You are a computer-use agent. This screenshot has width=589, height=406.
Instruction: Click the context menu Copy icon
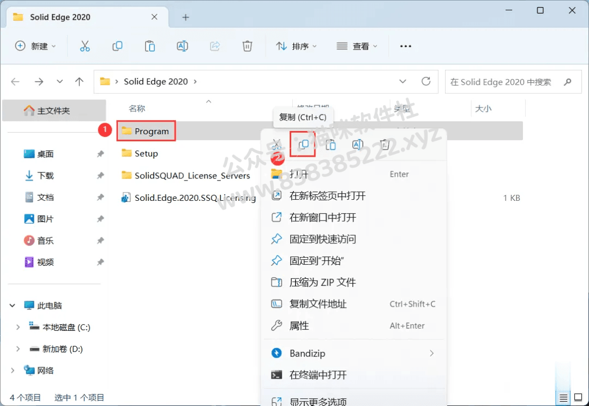304,145
